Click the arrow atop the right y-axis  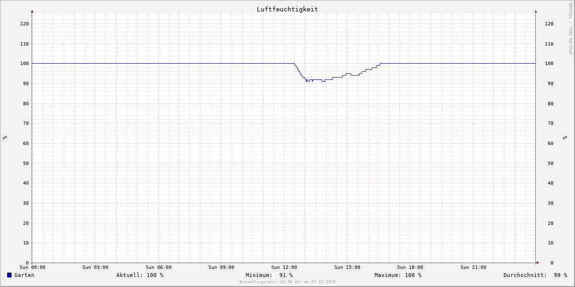[536, 11]
